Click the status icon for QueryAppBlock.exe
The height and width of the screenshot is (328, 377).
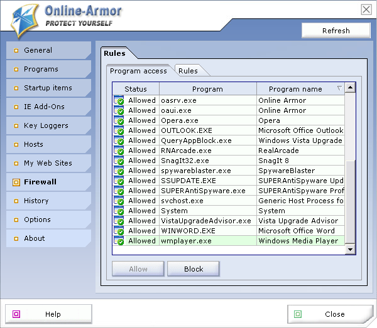point(119,140)
